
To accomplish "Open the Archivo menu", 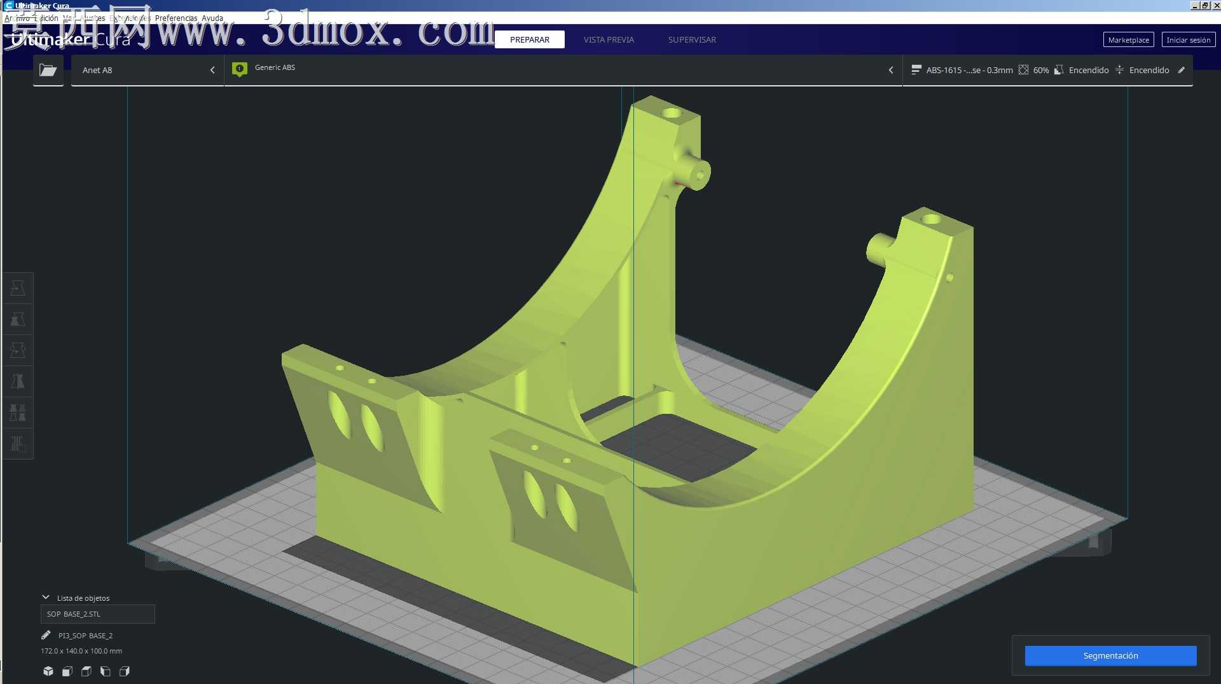I will coord(17,18).
